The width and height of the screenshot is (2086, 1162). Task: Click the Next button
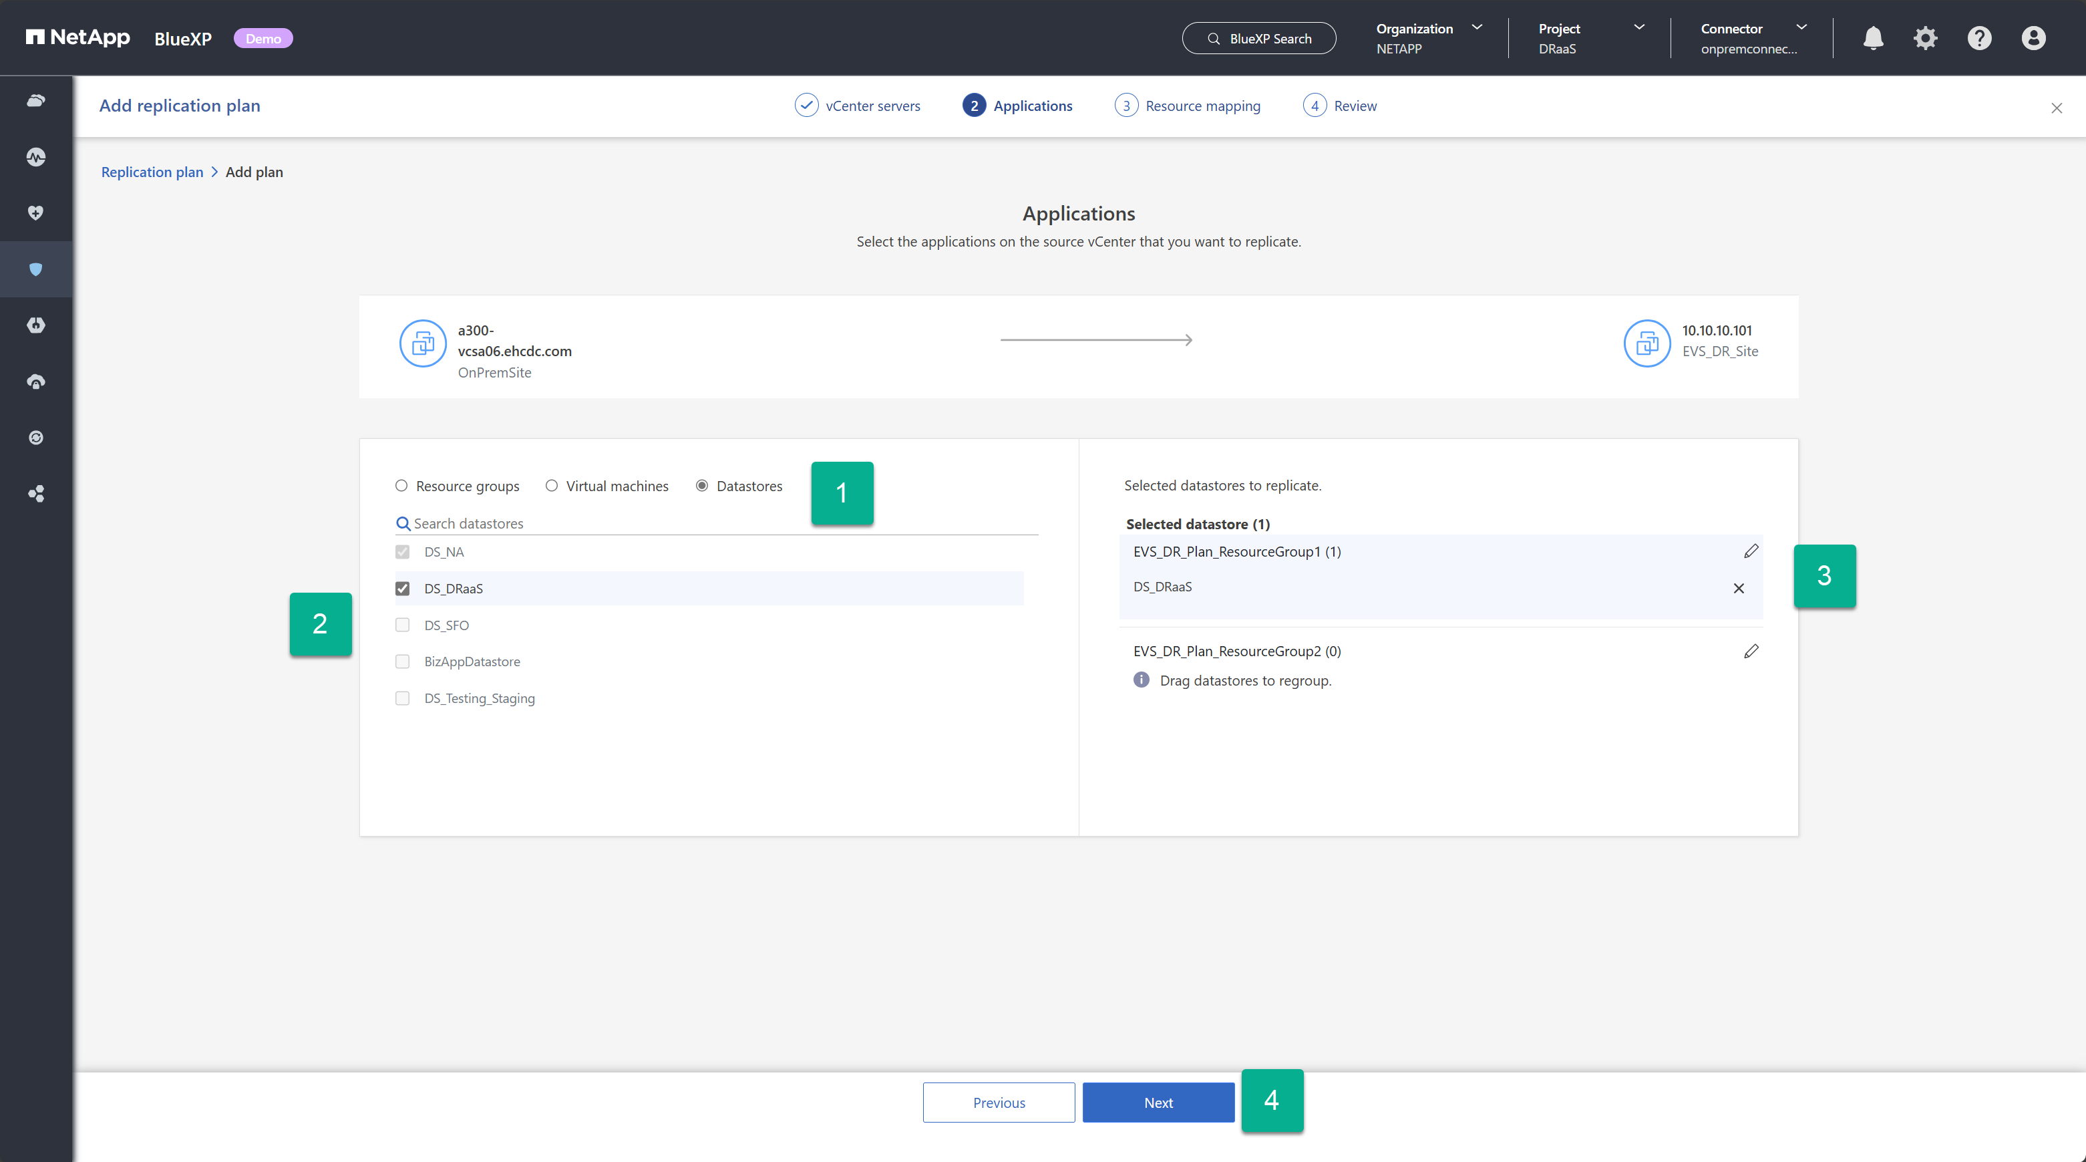point(1158,1102)
